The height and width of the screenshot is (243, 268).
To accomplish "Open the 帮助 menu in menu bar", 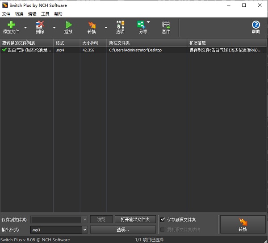I will coord(58,14).
